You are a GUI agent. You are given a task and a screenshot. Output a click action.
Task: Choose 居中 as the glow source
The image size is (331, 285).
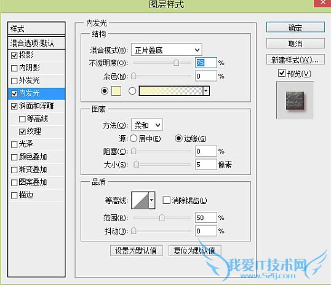click(134, 138)
